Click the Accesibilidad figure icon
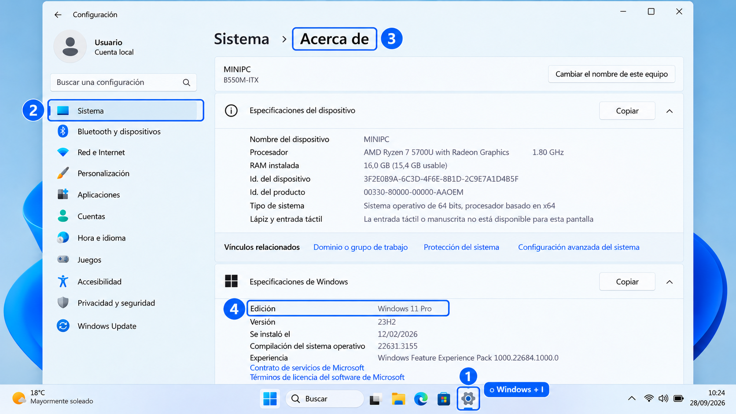Screen dimensions: 736x414 click(x=63, y=281)
